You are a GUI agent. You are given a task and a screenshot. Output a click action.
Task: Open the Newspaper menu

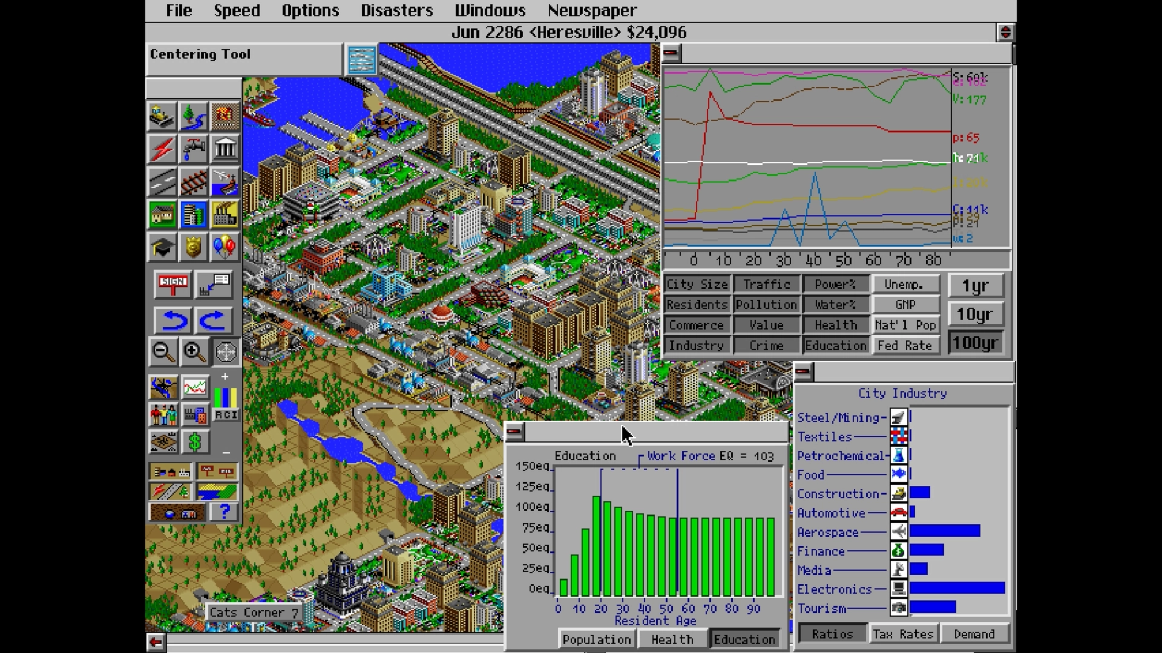point(592,11)
